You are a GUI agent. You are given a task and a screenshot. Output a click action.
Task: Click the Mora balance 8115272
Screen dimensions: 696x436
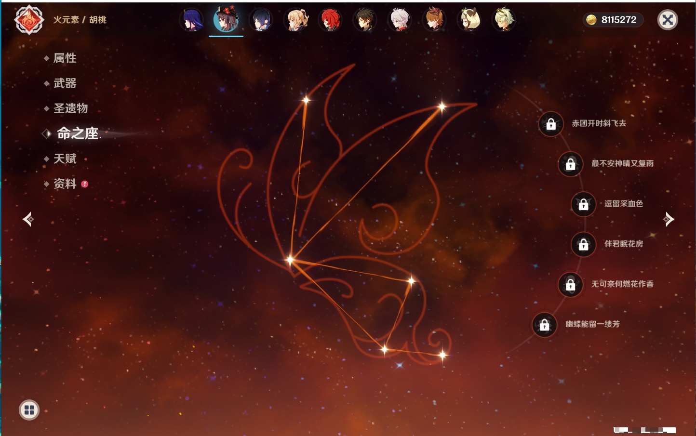619,20
